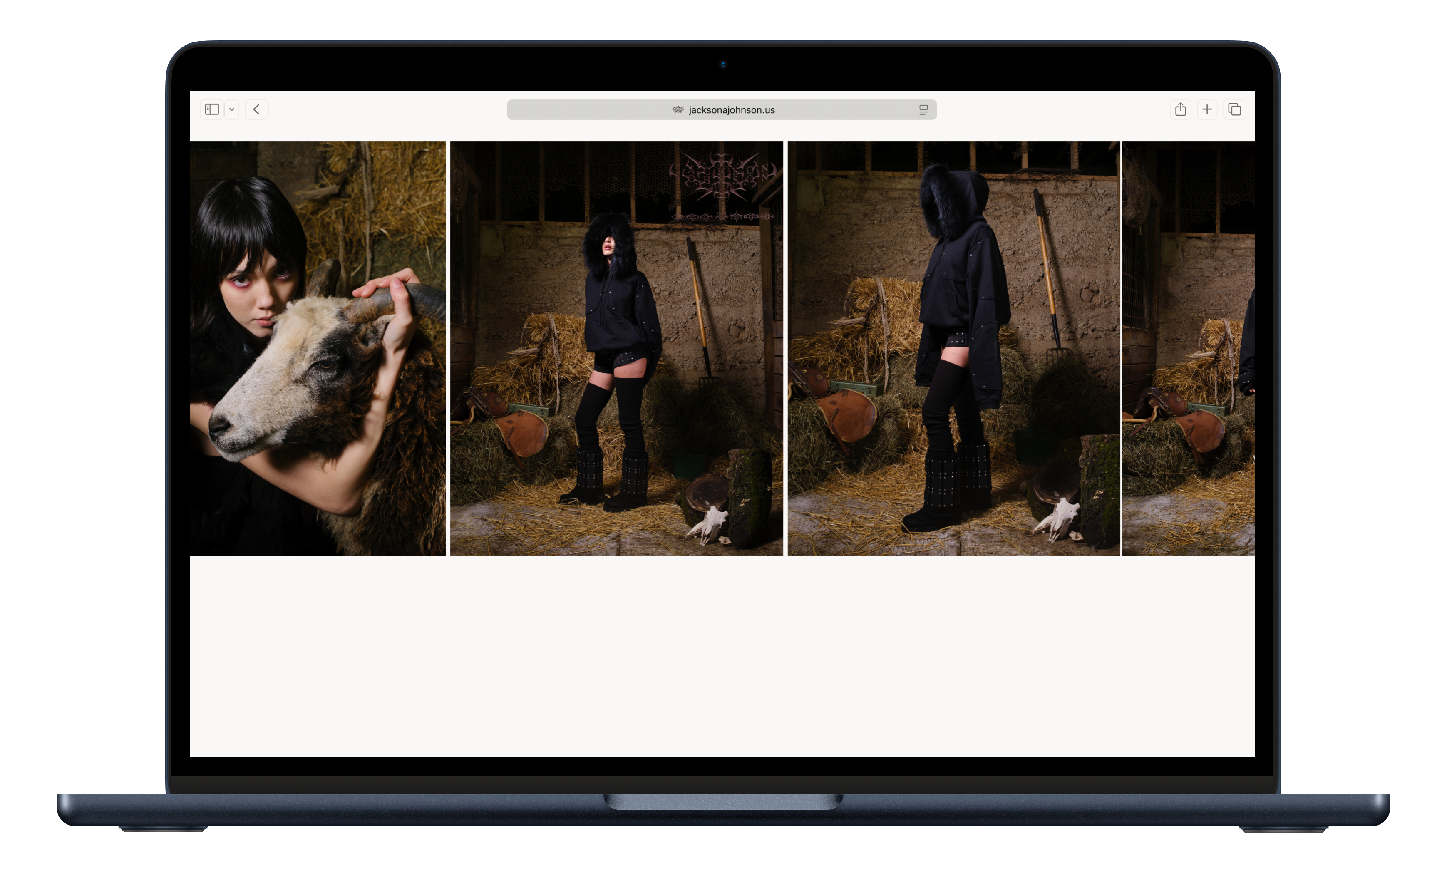Go back with the back arrow
The height and width of the screenshot is (873, 1447).
coord(257,109)
